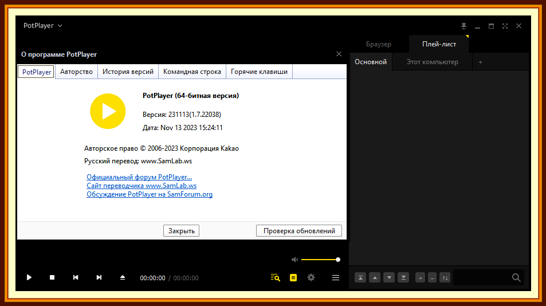Close the About PotPlayer dialog with X

tap(339, 54)
